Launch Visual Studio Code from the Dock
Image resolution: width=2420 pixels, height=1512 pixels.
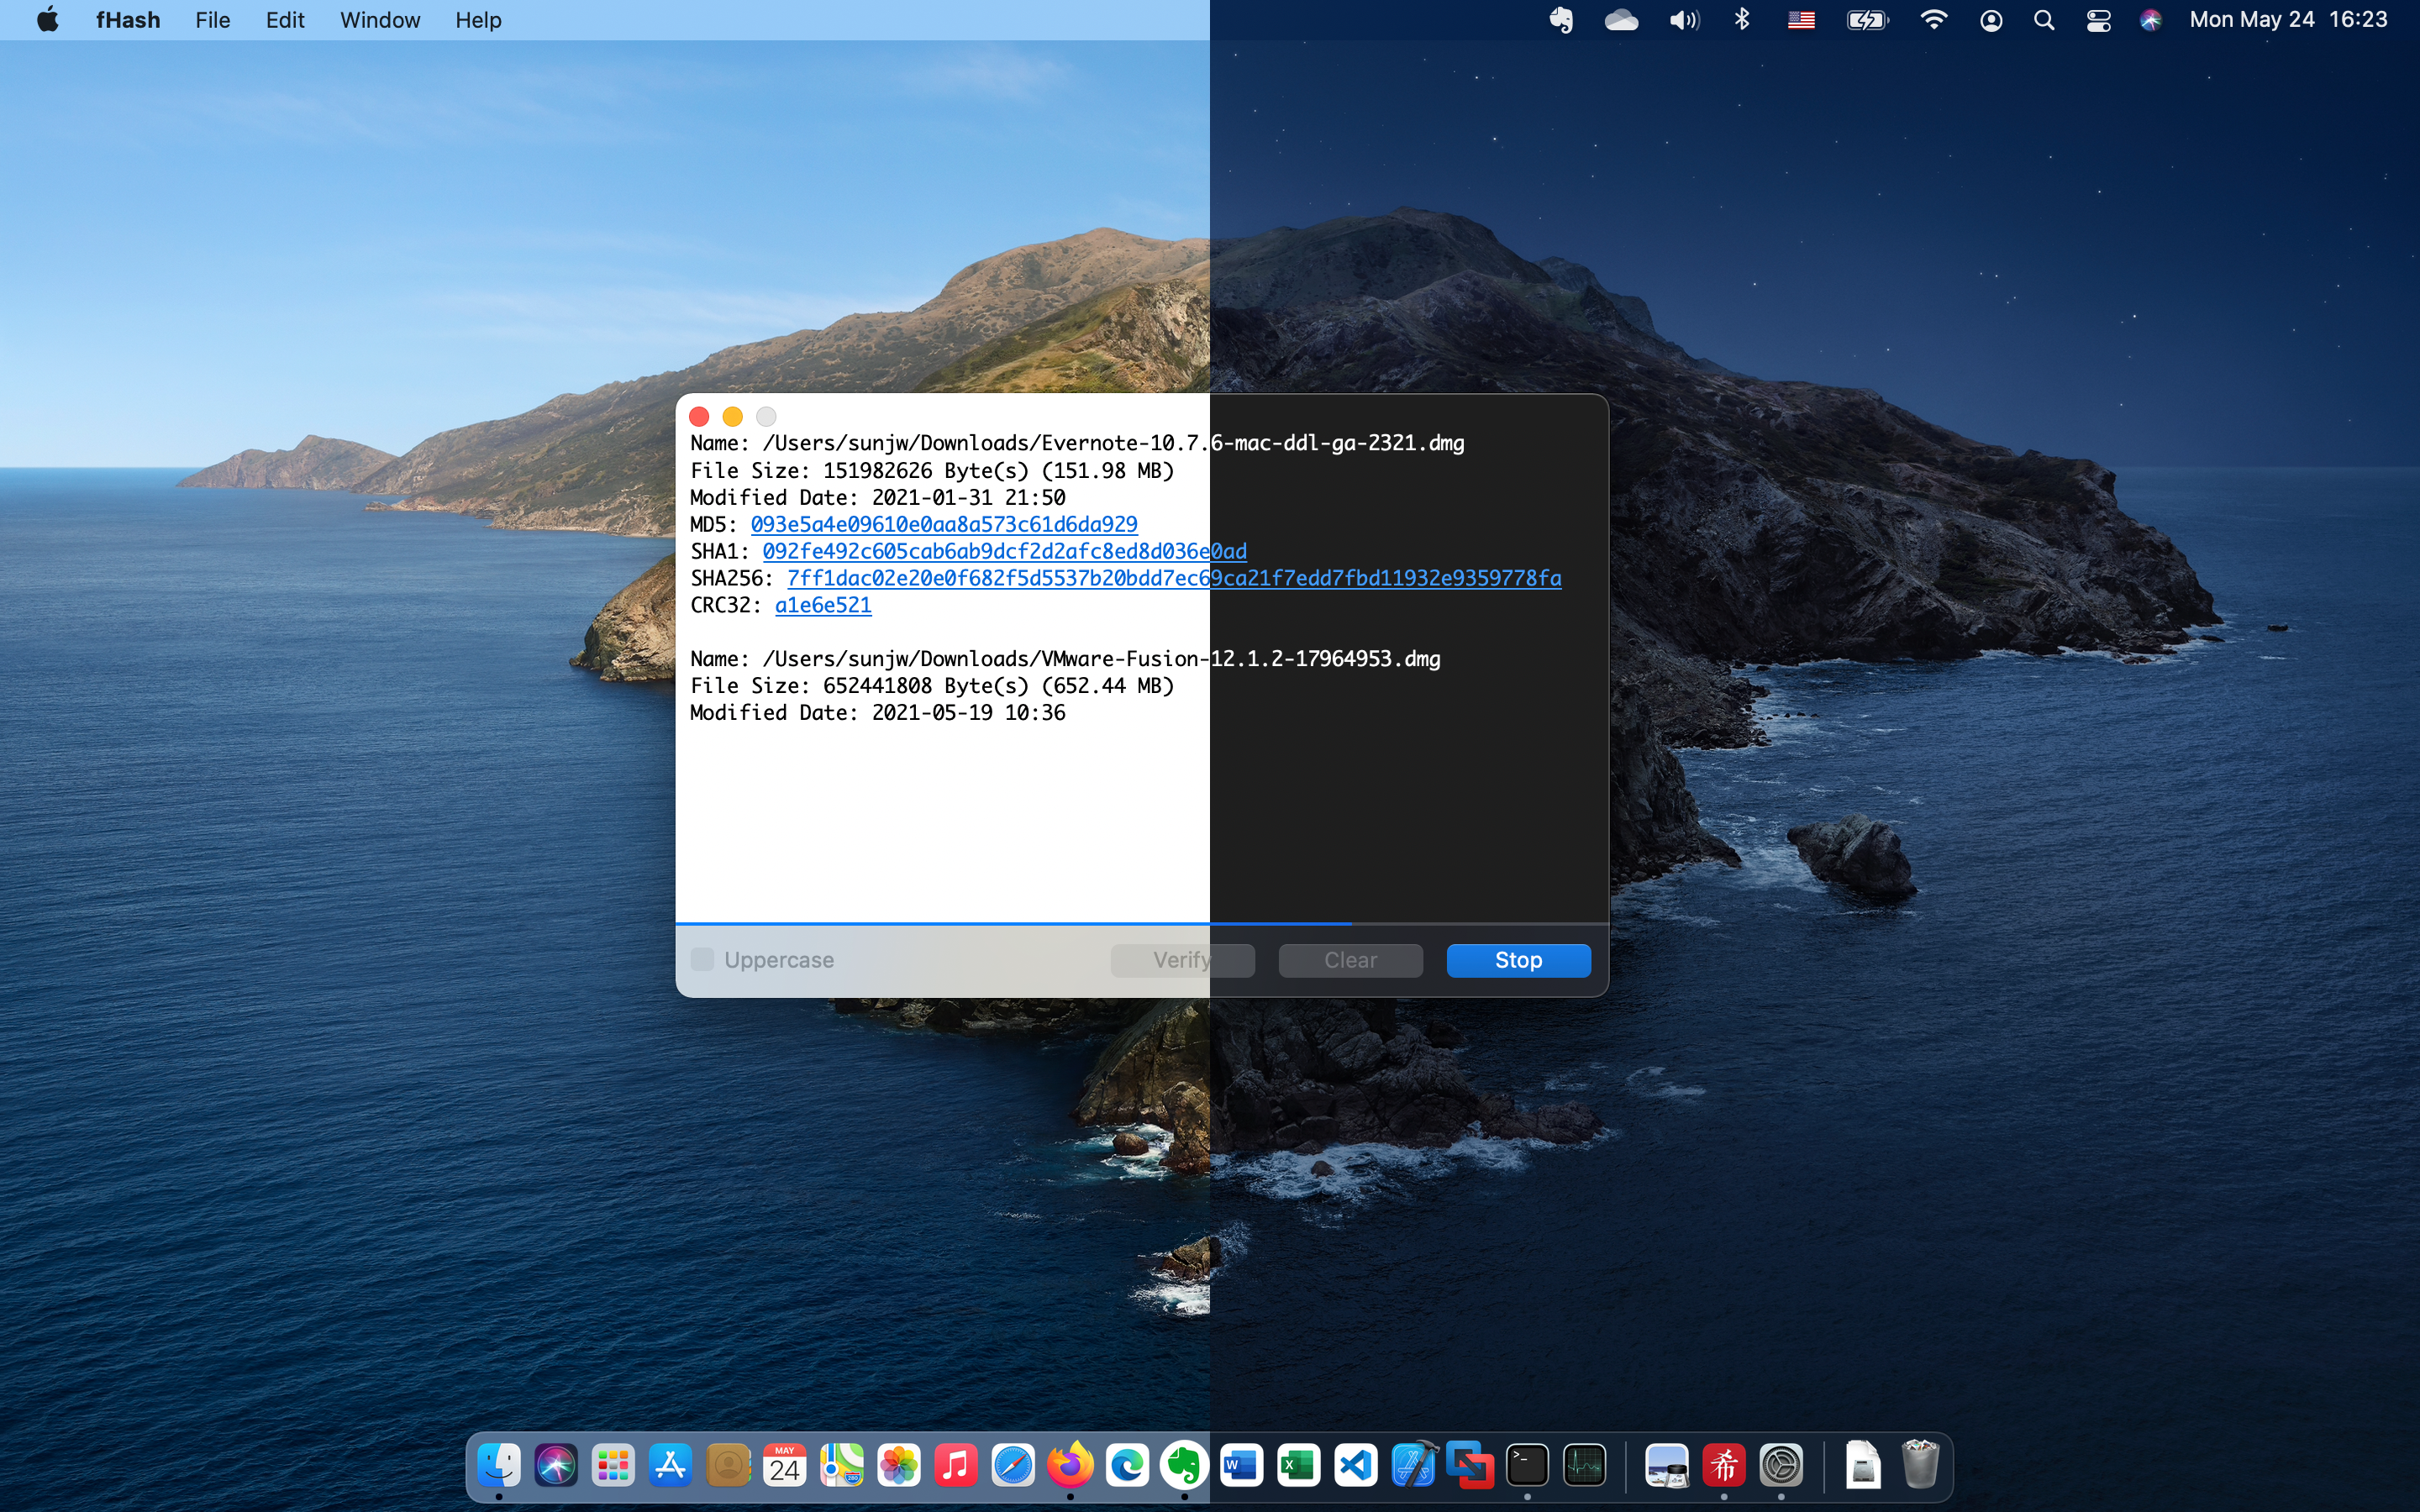1356,1465
